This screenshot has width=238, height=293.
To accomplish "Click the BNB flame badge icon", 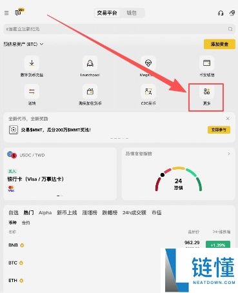I will click(22, 245).
